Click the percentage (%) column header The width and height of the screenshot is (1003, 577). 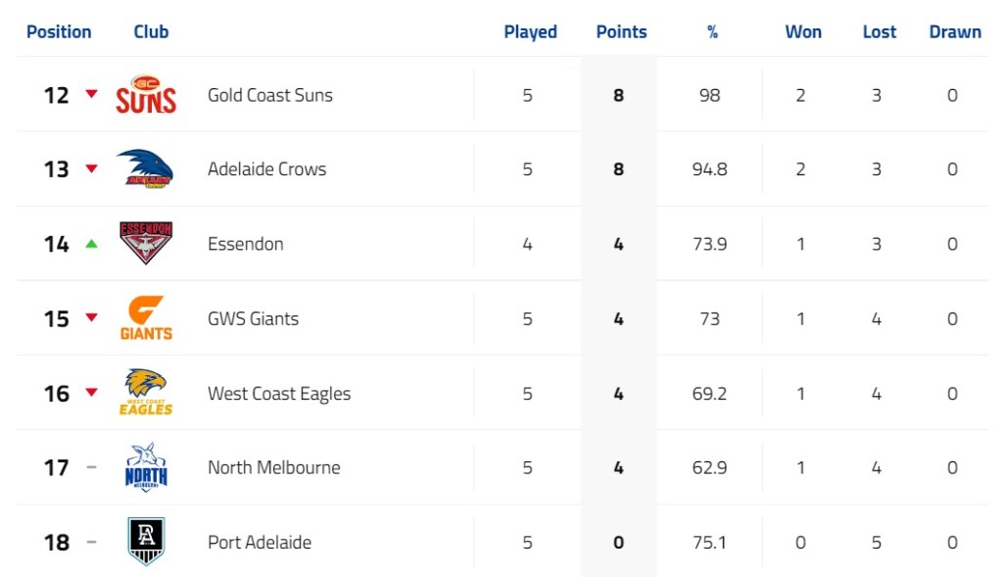click(x=712, y=31)
